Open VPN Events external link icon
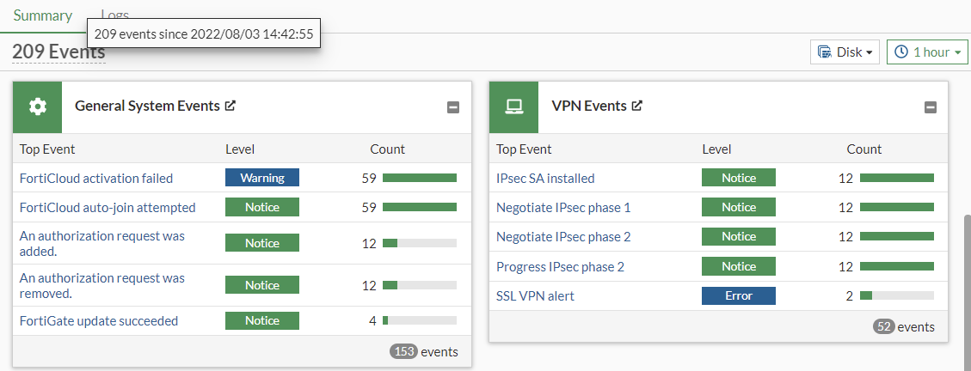Image resolution: width=971 pixels, height=371 pixels. click(x=637, y=106)
